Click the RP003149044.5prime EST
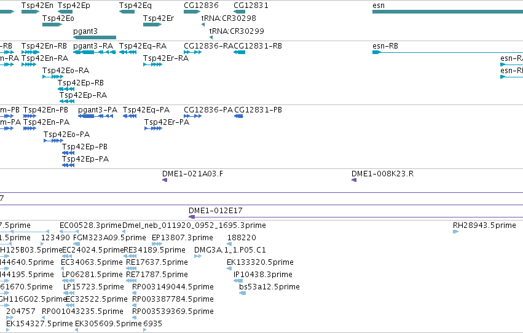 click(135, 293)
